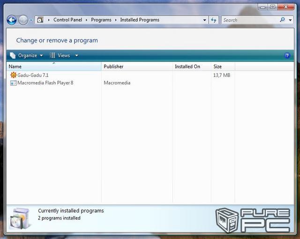The height and width of the screenshot is (239, 300).
Task: Open Help with the question mark icon
Action: pos(287,56)
